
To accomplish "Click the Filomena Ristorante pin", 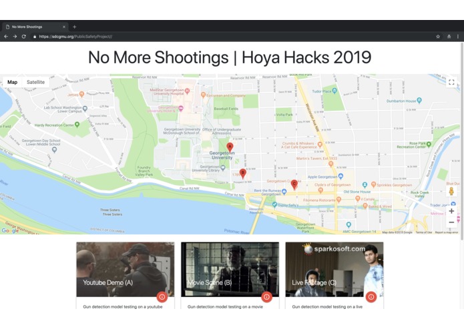I will (339, 200).
